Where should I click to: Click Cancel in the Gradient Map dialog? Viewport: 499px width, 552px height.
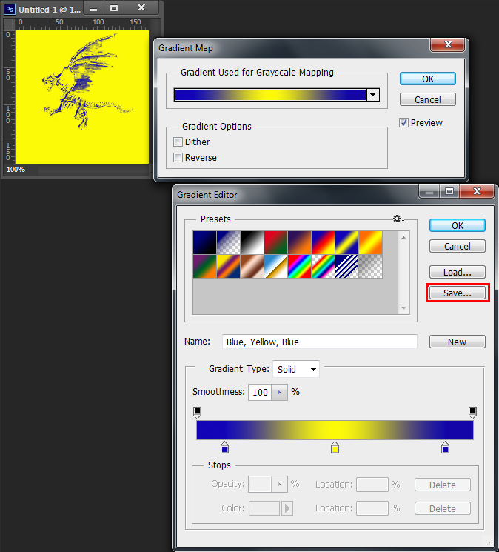point(428,99)
